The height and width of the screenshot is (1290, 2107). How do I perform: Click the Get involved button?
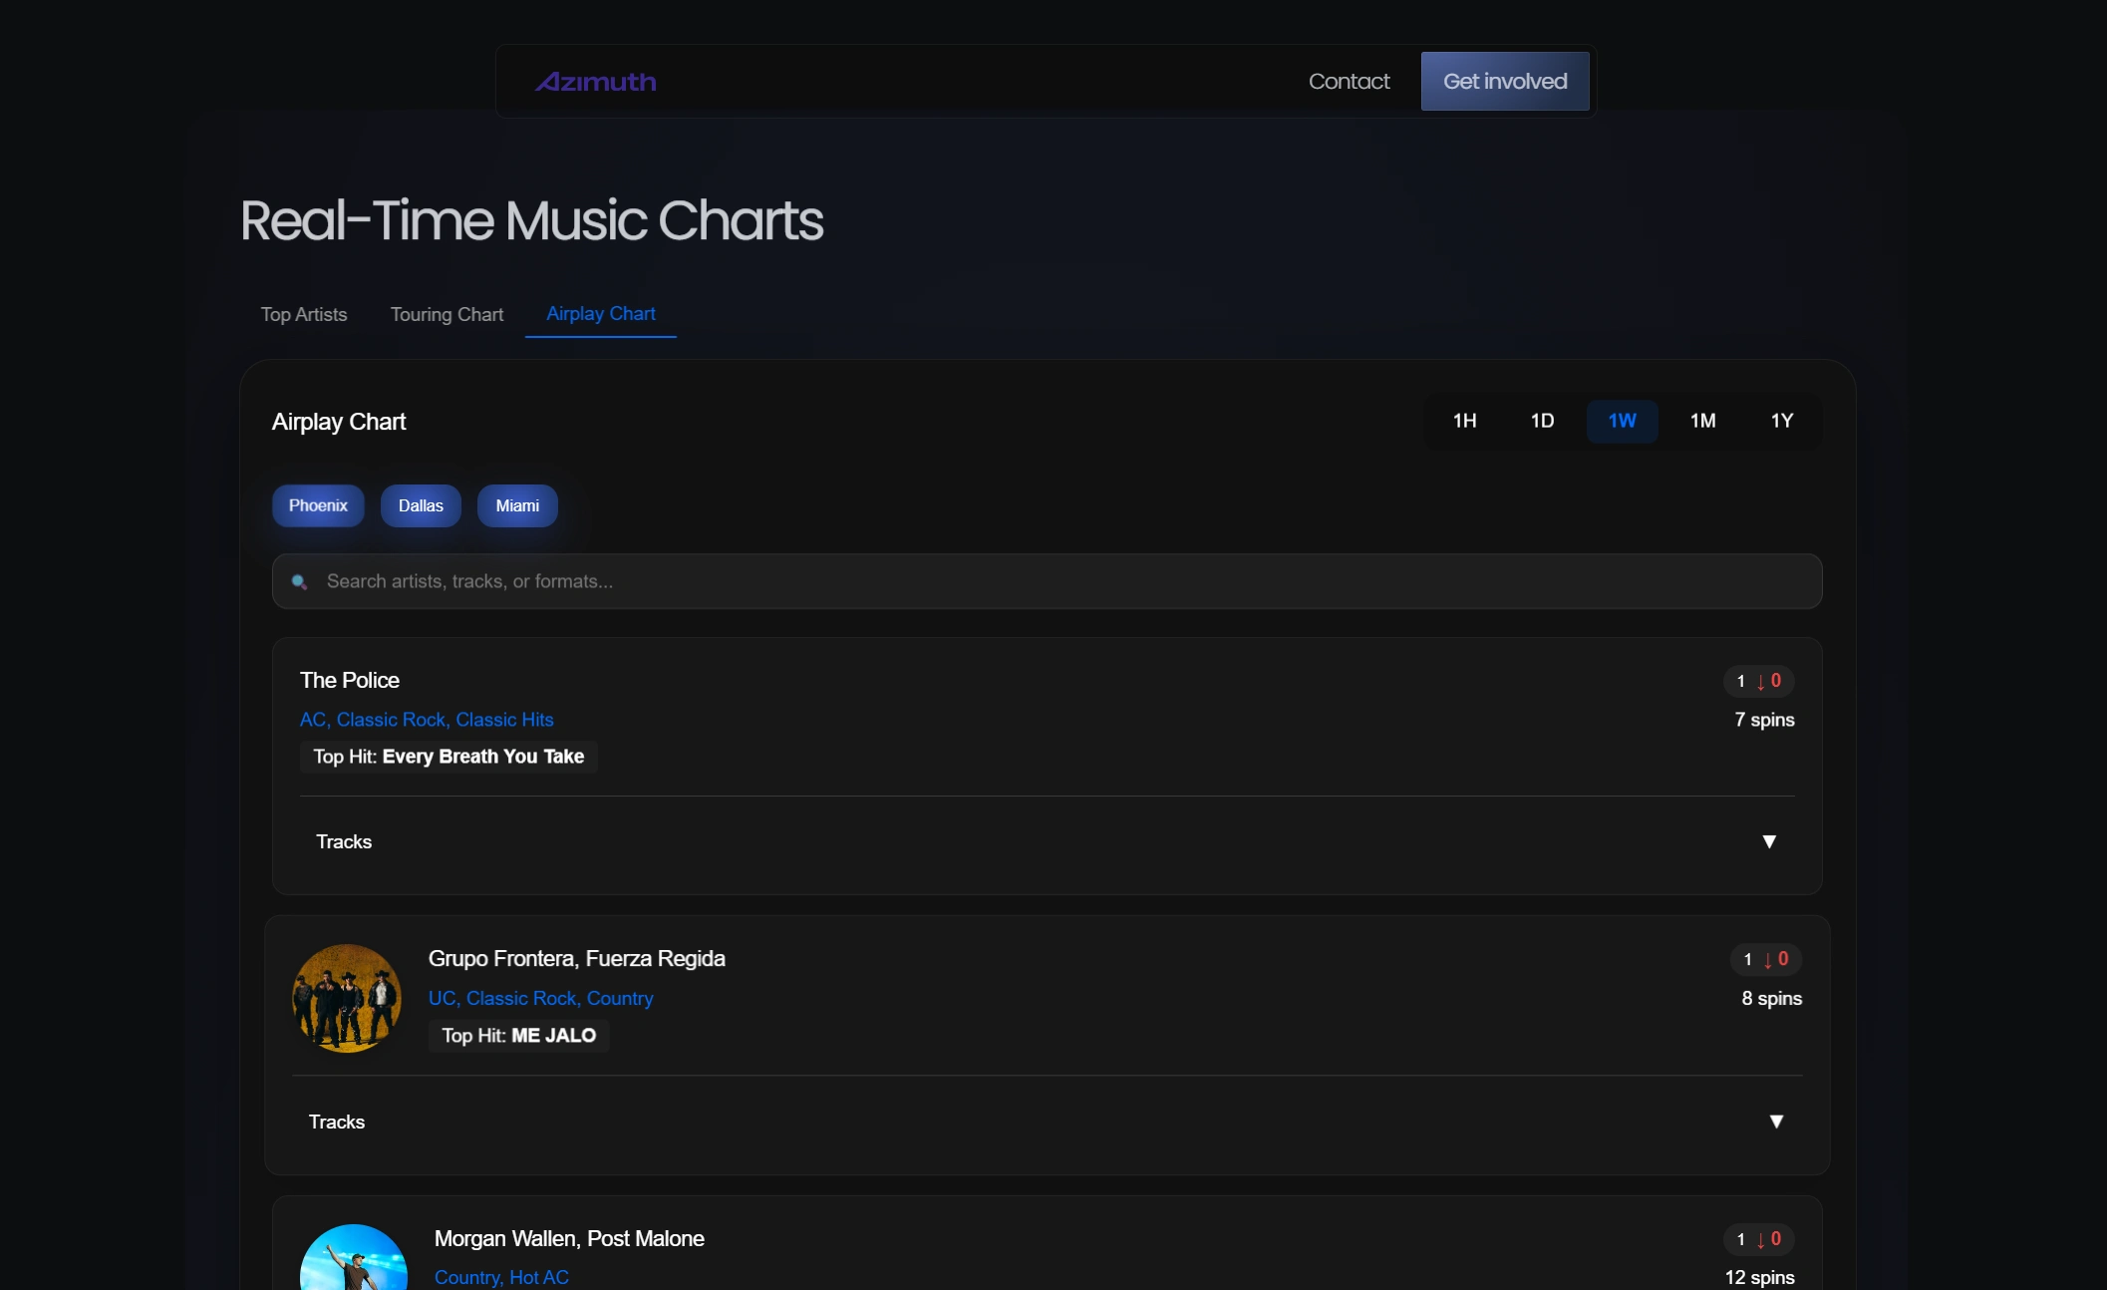pos(1505,82)
